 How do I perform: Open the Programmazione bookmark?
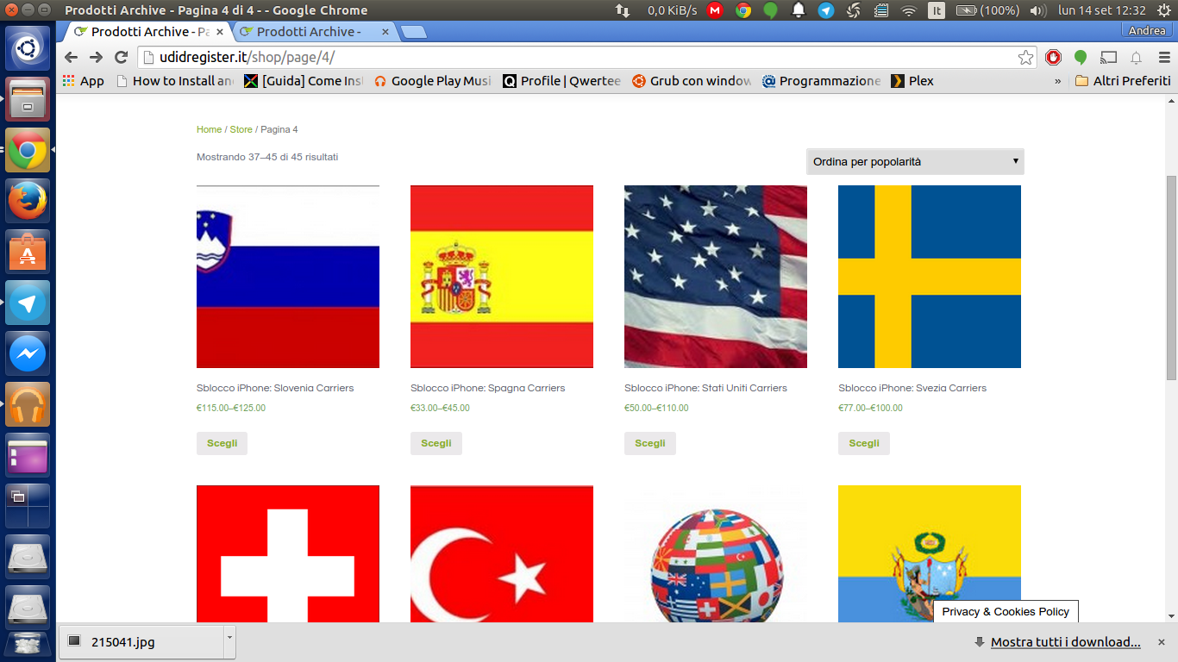coord(821,81)
